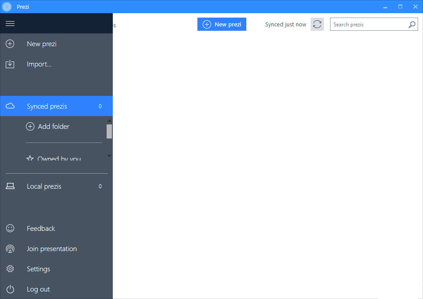The image size is (423, 299).
Task: Open Synced prezis section
Action: 56,106
